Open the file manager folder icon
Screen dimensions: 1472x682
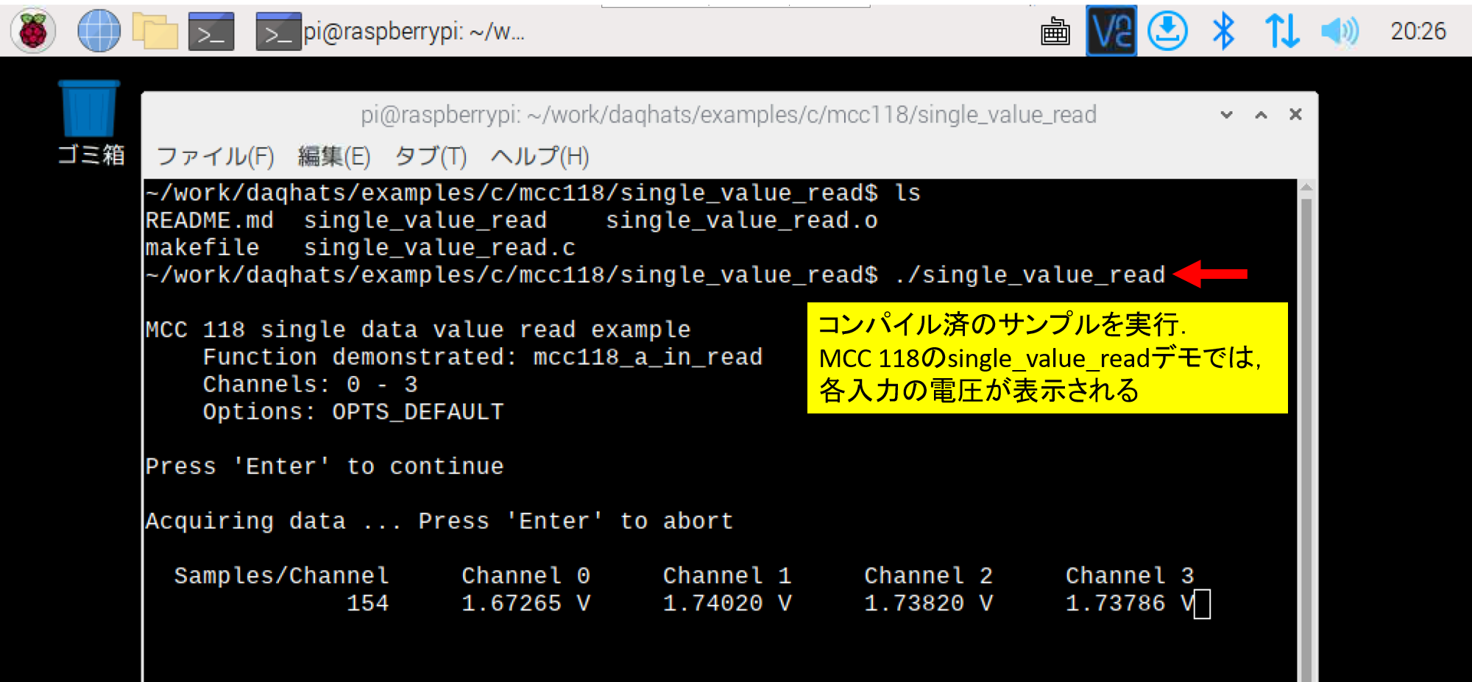click(x=155, y=31)
